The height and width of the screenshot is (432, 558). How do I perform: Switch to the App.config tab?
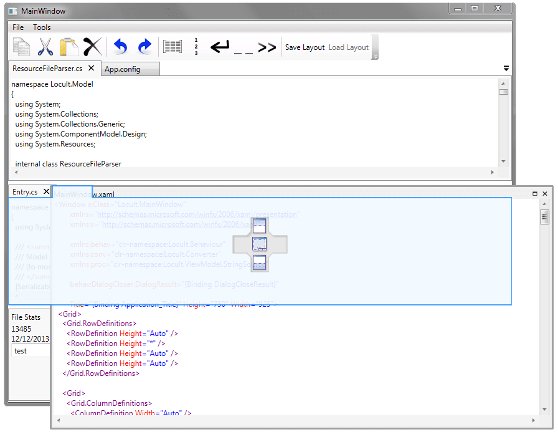[x=123, y=69]
